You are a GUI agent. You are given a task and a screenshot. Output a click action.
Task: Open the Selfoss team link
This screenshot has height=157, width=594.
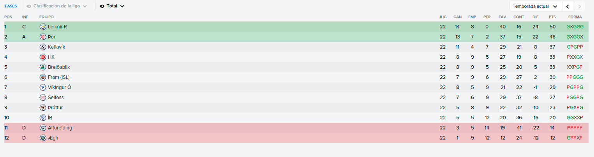click(x=55, y=98)
